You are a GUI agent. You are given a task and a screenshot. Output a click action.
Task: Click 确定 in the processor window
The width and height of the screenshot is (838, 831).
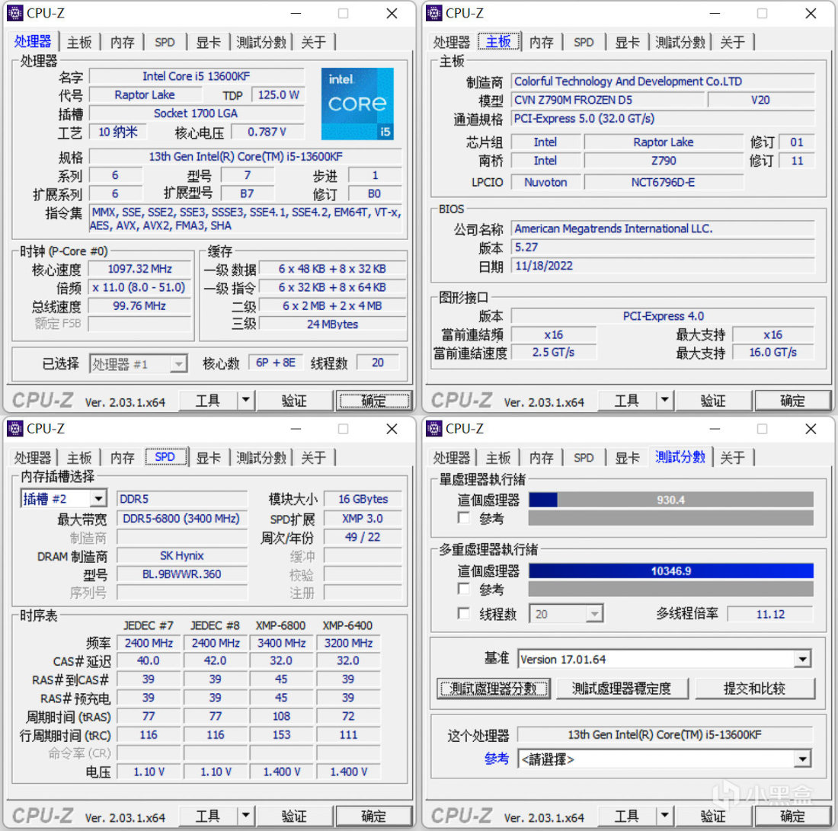373,401
